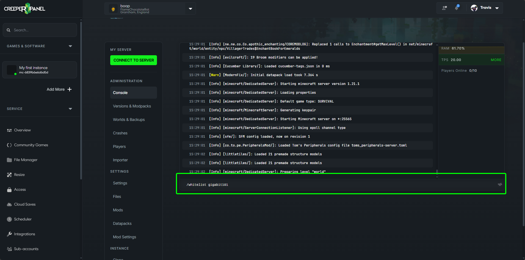Open notifications via the bell icon

click(457, 8)
